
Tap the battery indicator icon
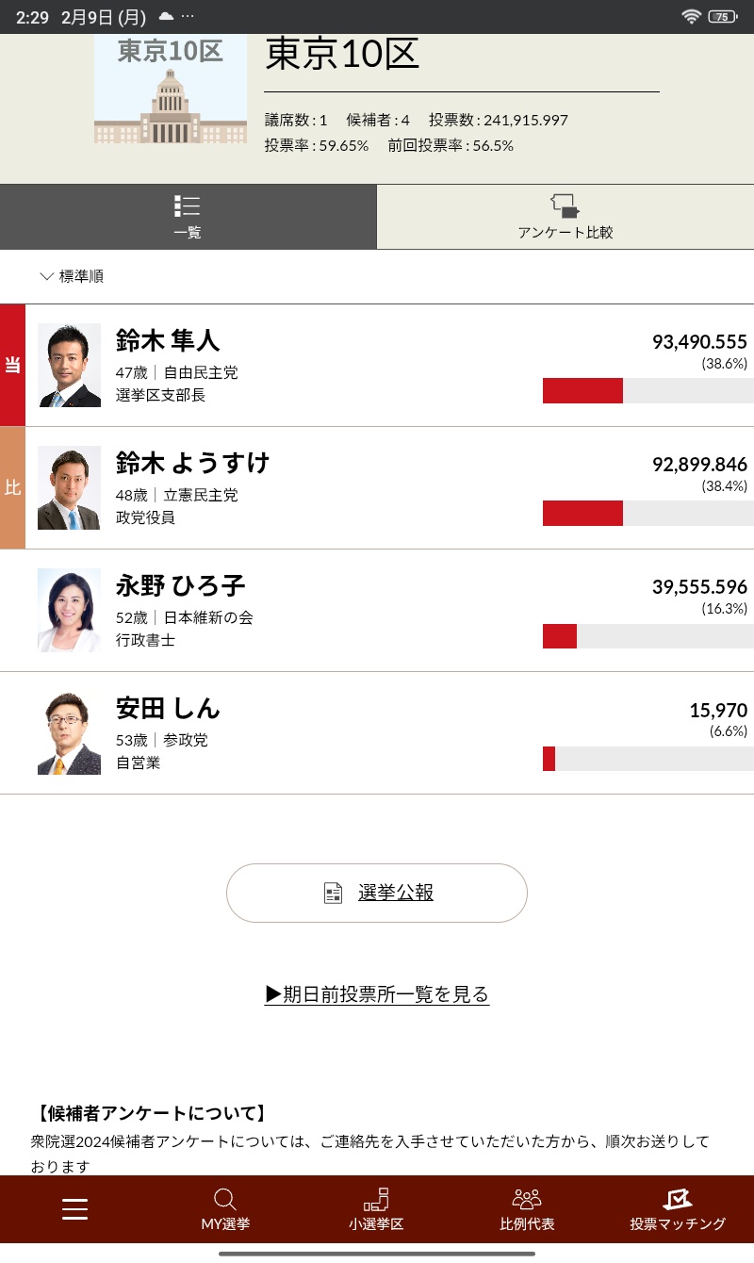(722, 17)
